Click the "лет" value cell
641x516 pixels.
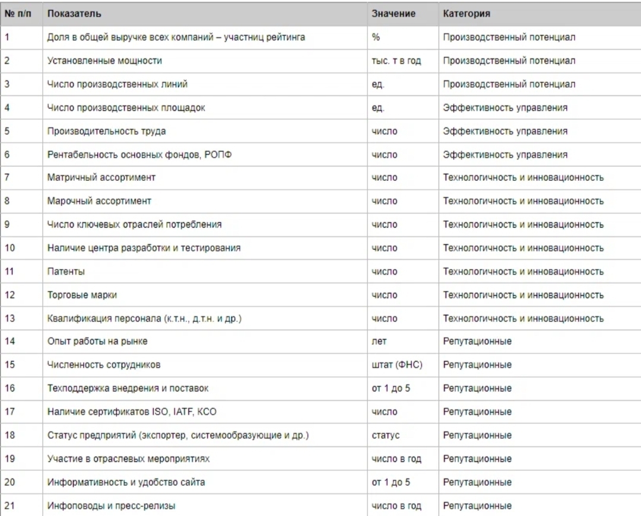[x=379, y=342]
